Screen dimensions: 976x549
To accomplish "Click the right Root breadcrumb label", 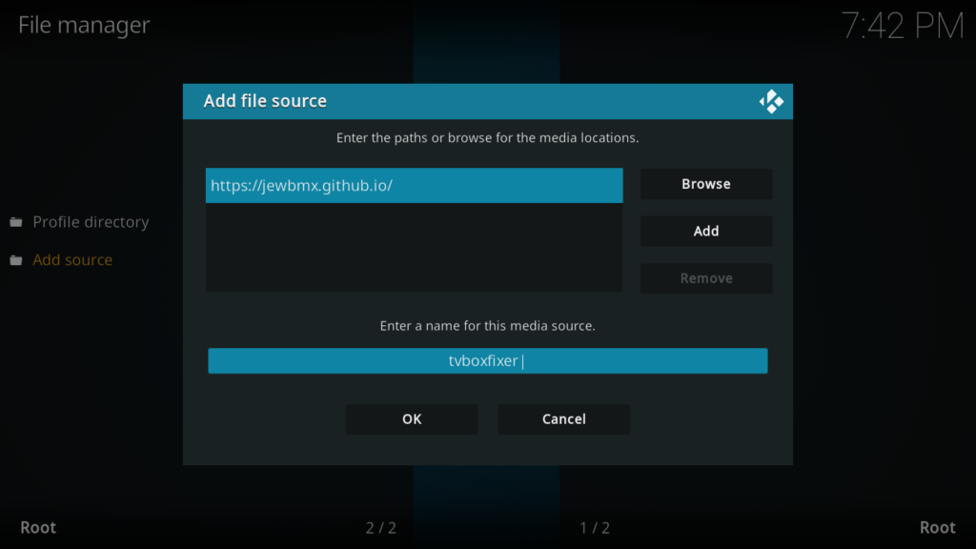I will click(937, 526).
